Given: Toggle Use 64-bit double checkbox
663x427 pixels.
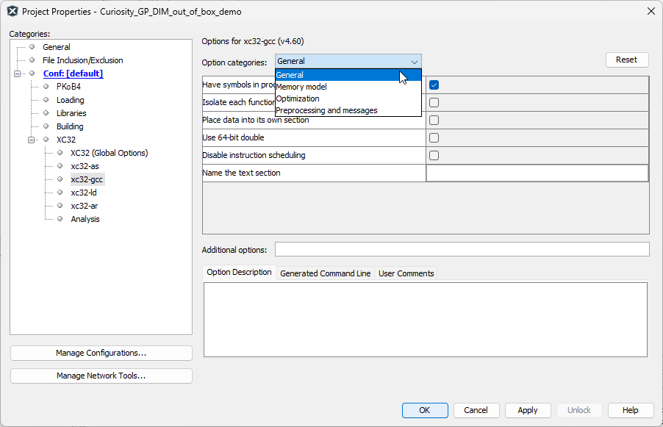Looking at the screenshot, I should point(434,138).
